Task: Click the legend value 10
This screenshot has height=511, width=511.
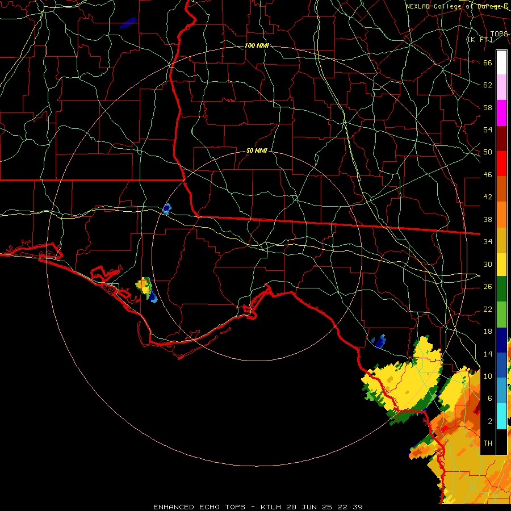Action: click(488, 376)
